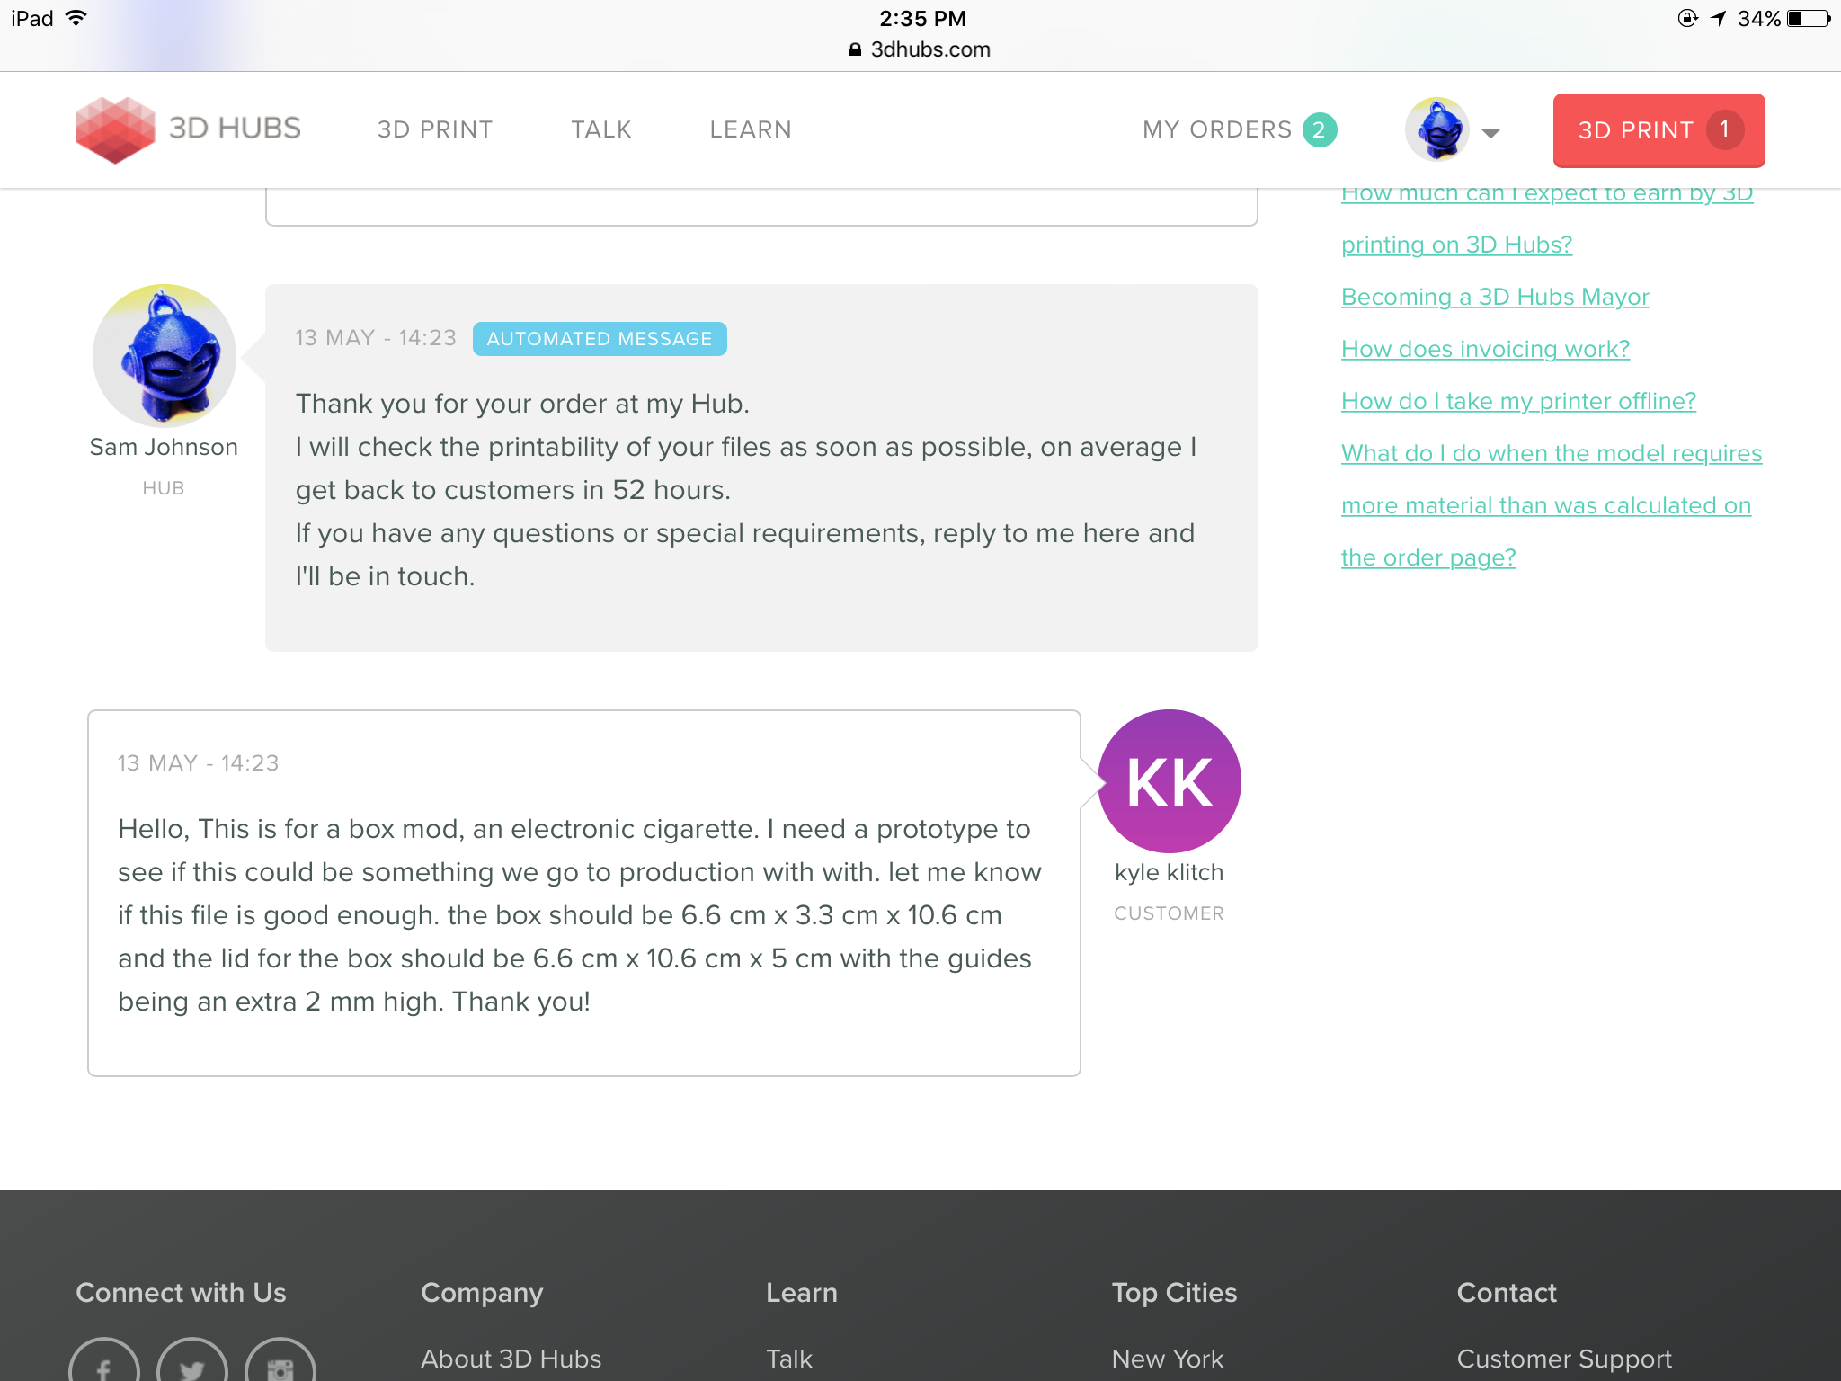
Task: Open How do I take my printer offline
Action: (x=1517, y=401)
